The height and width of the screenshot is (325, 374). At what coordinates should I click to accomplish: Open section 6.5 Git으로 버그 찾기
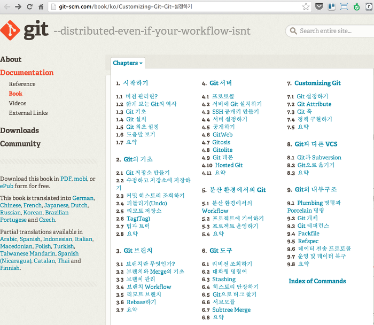[235, 295]
